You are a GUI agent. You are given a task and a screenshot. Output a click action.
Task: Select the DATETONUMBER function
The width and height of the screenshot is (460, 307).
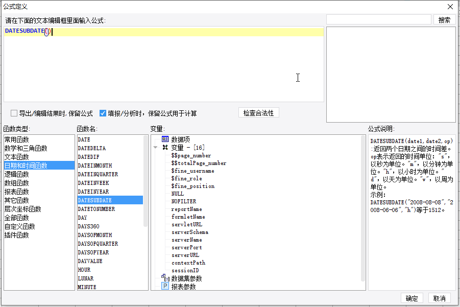click(110, 209)
